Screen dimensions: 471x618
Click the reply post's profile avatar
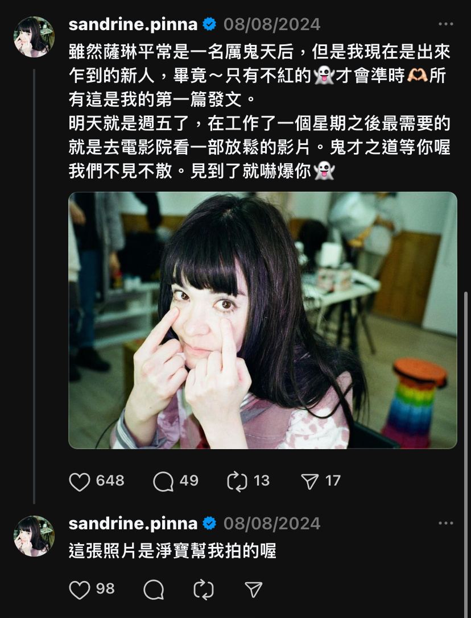34,536
